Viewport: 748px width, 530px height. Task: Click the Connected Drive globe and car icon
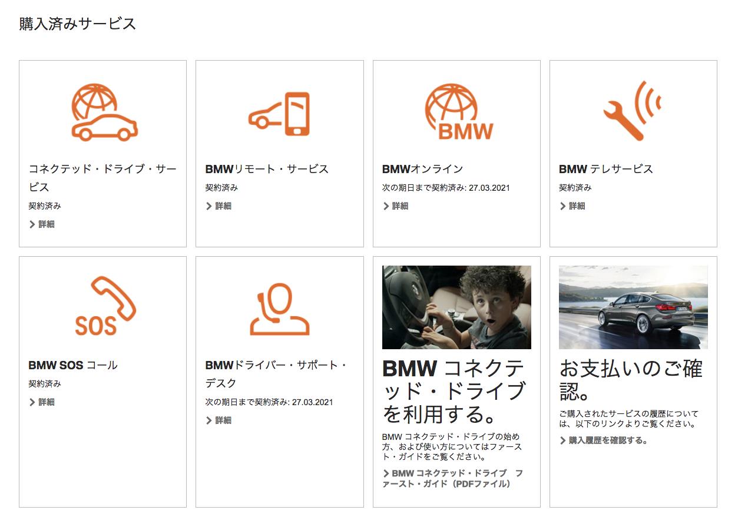coord(104,112)
